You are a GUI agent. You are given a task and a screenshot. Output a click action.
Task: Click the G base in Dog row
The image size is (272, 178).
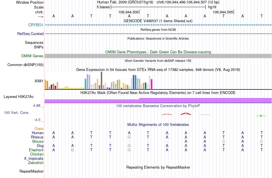(129, 146)
